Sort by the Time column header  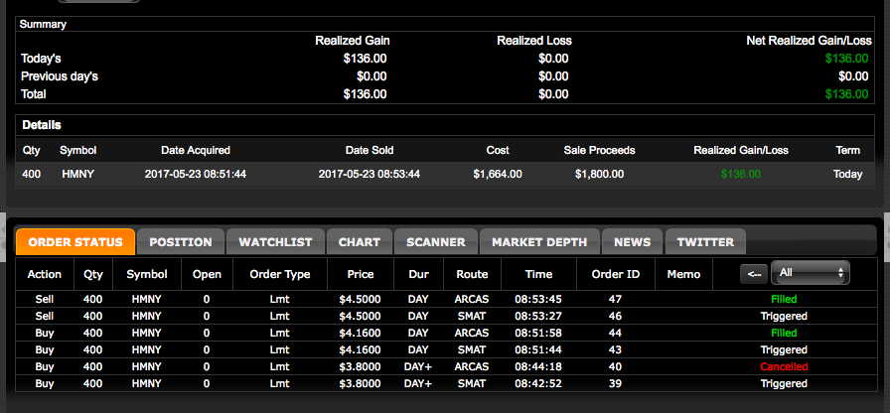point(538,274)
